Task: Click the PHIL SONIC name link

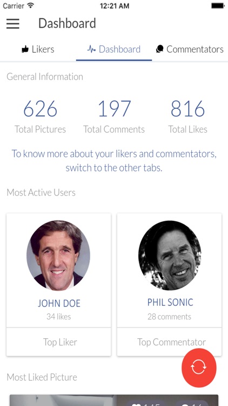Action: [x=170, y=302]
